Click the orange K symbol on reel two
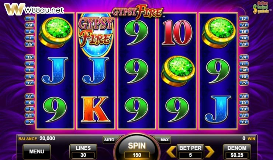This screenshot has height=160, width=273. [96, 110]
